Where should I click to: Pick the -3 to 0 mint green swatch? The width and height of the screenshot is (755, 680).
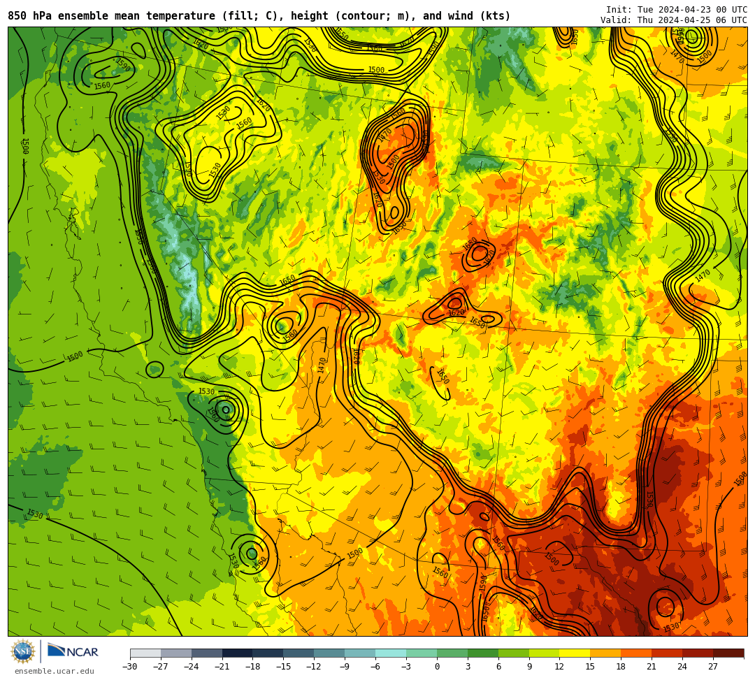coord(422,653)
